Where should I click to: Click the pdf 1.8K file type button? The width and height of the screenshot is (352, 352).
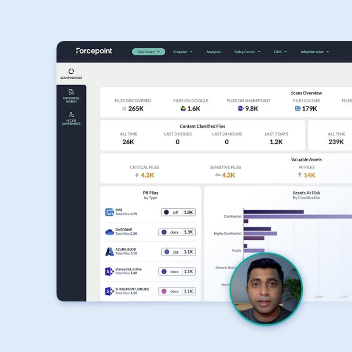(178, 212)
